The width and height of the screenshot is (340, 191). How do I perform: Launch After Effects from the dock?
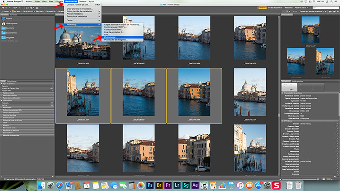(195, 185)
